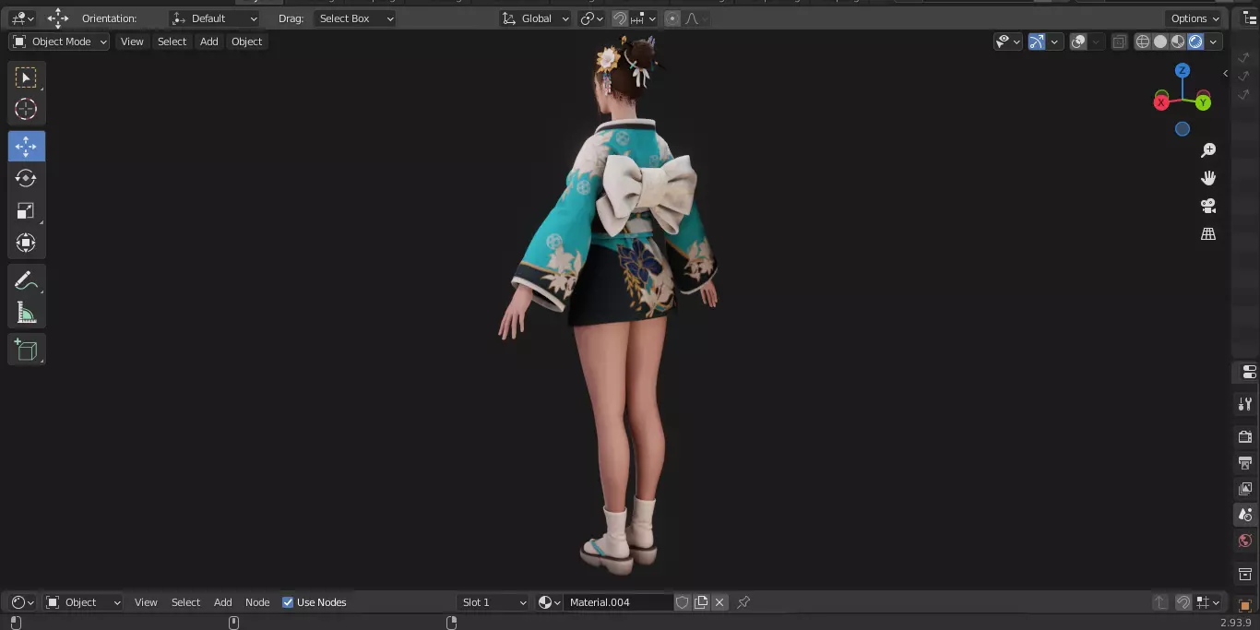Open the Render properties tab

pos(1245,436)
